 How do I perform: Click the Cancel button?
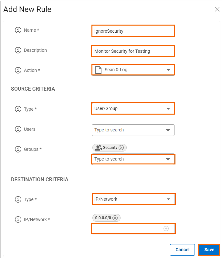point(182,250)
